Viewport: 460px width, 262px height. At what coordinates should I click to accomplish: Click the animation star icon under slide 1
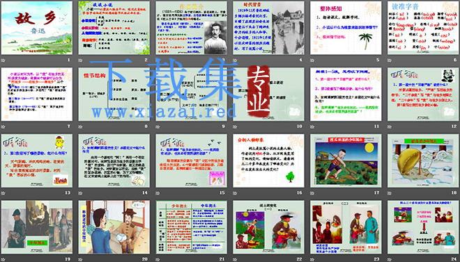coord(3,60)
